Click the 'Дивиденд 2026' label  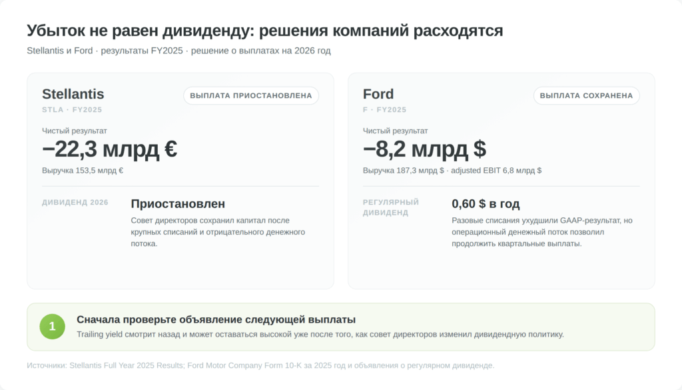coord(75,203)
